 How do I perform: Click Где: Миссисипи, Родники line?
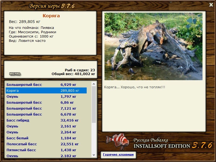click(x=32, y=32)
